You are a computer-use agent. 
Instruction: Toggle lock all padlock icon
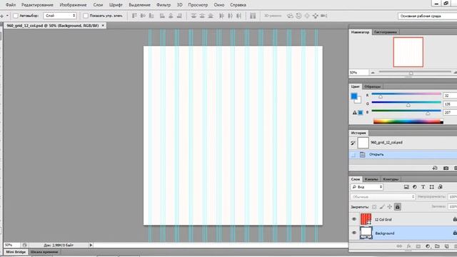398,207
